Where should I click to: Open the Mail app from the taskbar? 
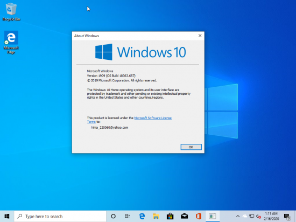click(184, 216)
